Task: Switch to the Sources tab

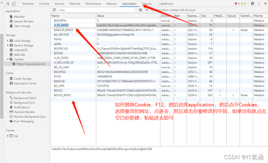Action: (x=59, y=4)
